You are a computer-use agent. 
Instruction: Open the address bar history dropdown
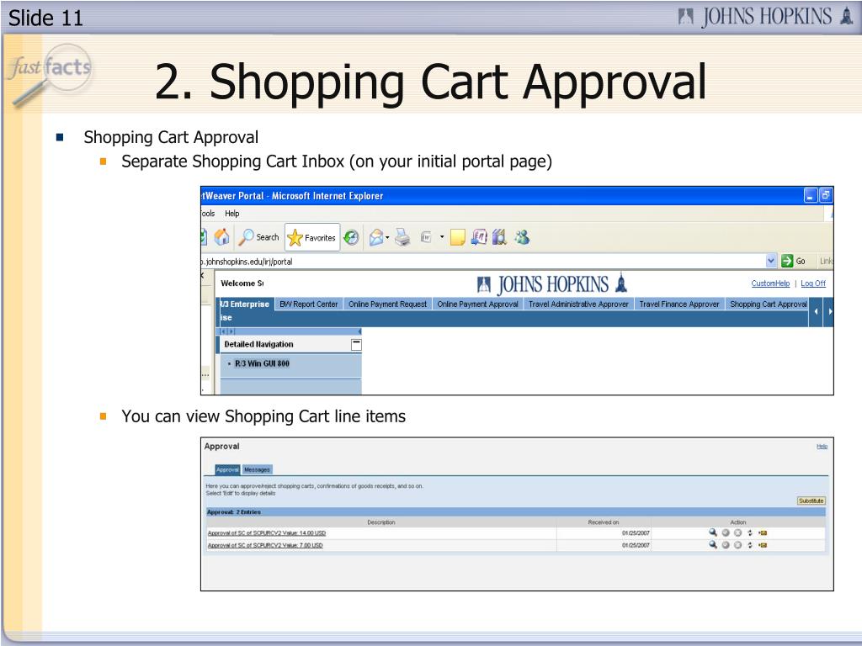(771, 261)
